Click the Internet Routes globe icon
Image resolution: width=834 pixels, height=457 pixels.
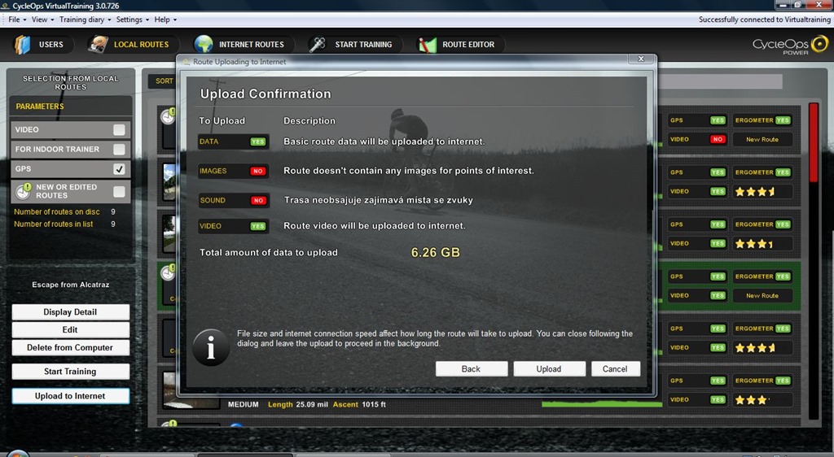(x=204, y=45)
